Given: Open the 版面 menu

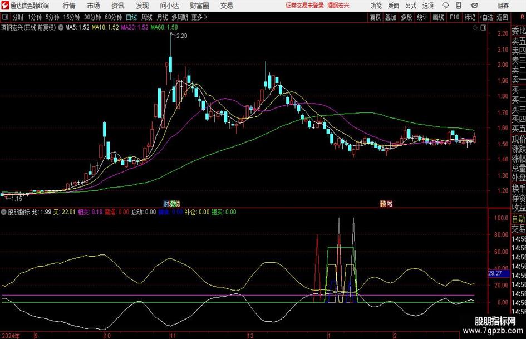Looking at the screenshot, I should point(394,6).
